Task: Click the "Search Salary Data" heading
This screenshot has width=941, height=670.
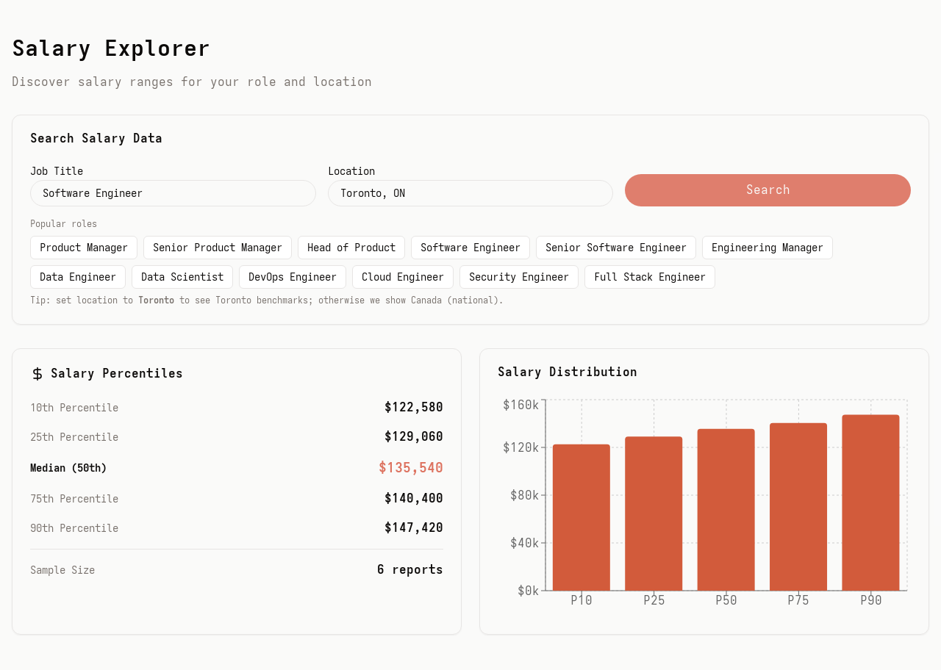Action: [x=96, y=138]
